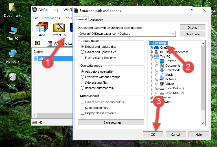Select Documents in folder tree
Image resolution: width=217 pixels, height=147 pixels.
click(x=173, y=66)
